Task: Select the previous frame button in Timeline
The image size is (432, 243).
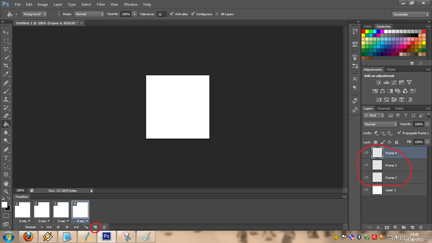Action: pos(58,227)
